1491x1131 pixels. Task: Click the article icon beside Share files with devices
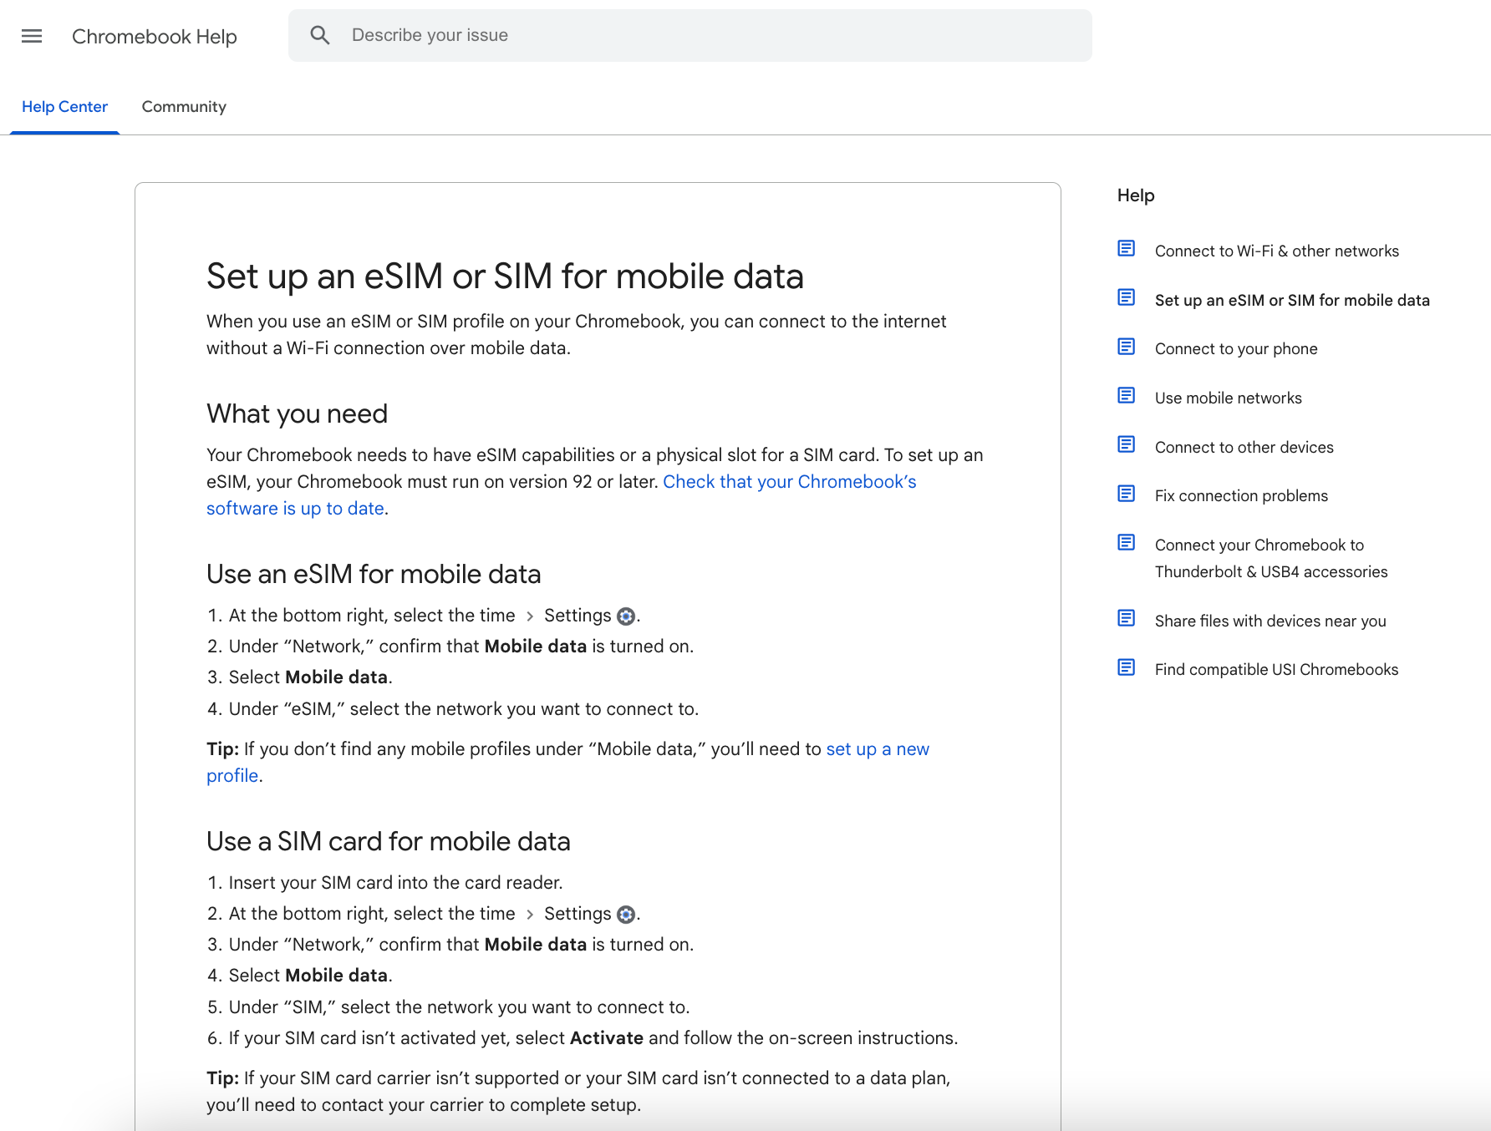pyautogui.click(x=1126, y=618)
